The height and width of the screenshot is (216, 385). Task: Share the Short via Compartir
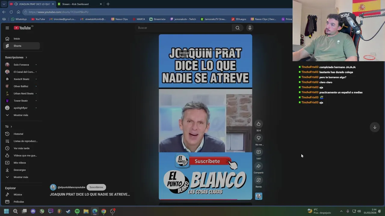click(258, 166)
